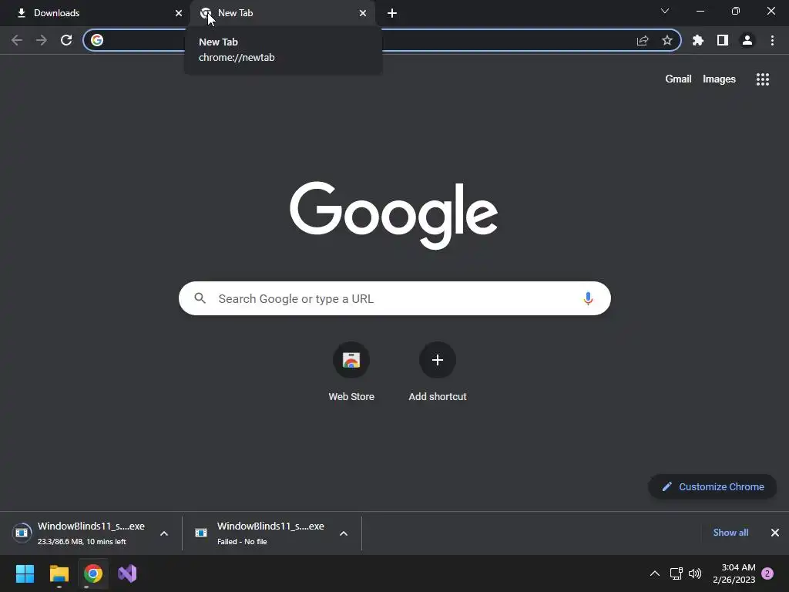This screenshot has width=789, height=592.
Task: Open Google apps grid
Action: 763,79
